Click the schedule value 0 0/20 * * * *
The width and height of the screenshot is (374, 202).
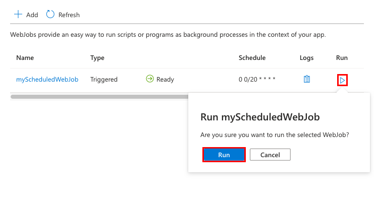click(257, 80)
